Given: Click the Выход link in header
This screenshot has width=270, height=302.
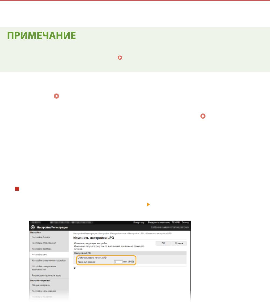Looking at the screenshot, I should pos(185,222).
